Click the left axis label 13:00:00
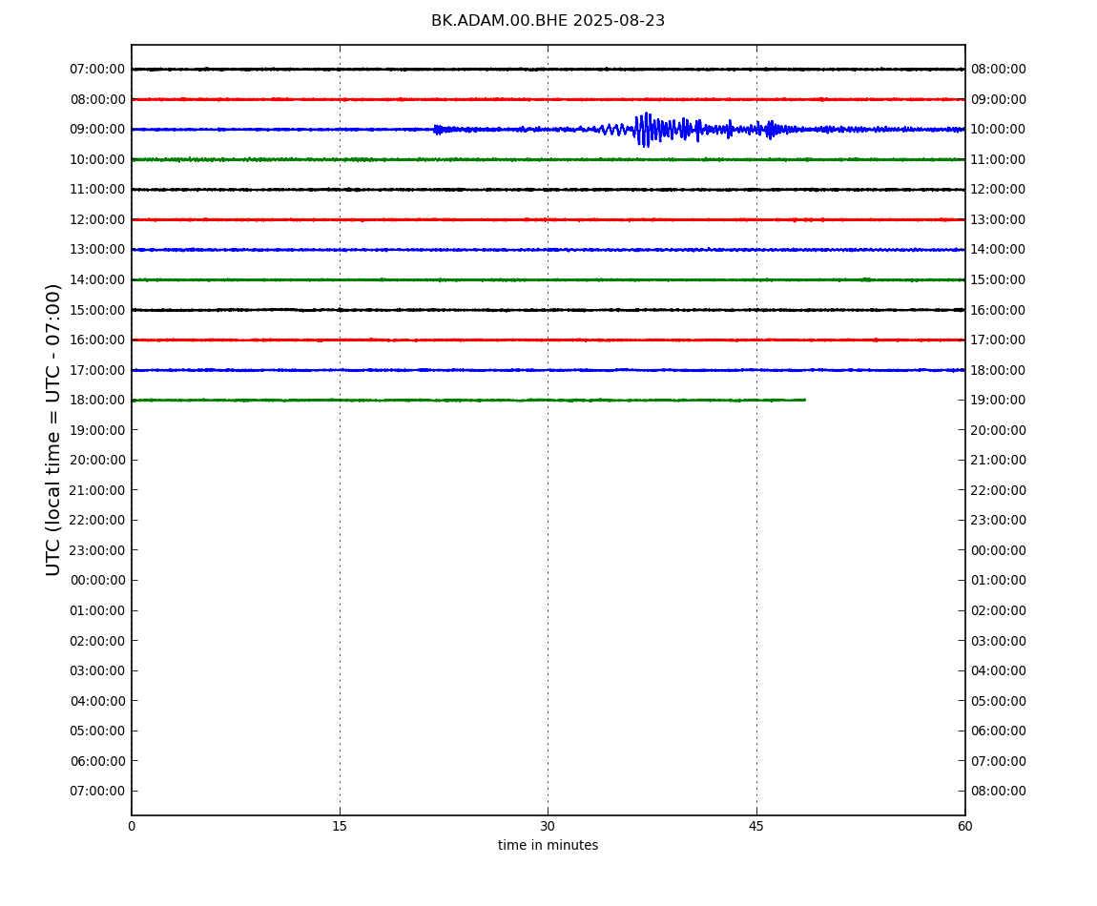The image size is (1097, 906). [x=97, y=250]
